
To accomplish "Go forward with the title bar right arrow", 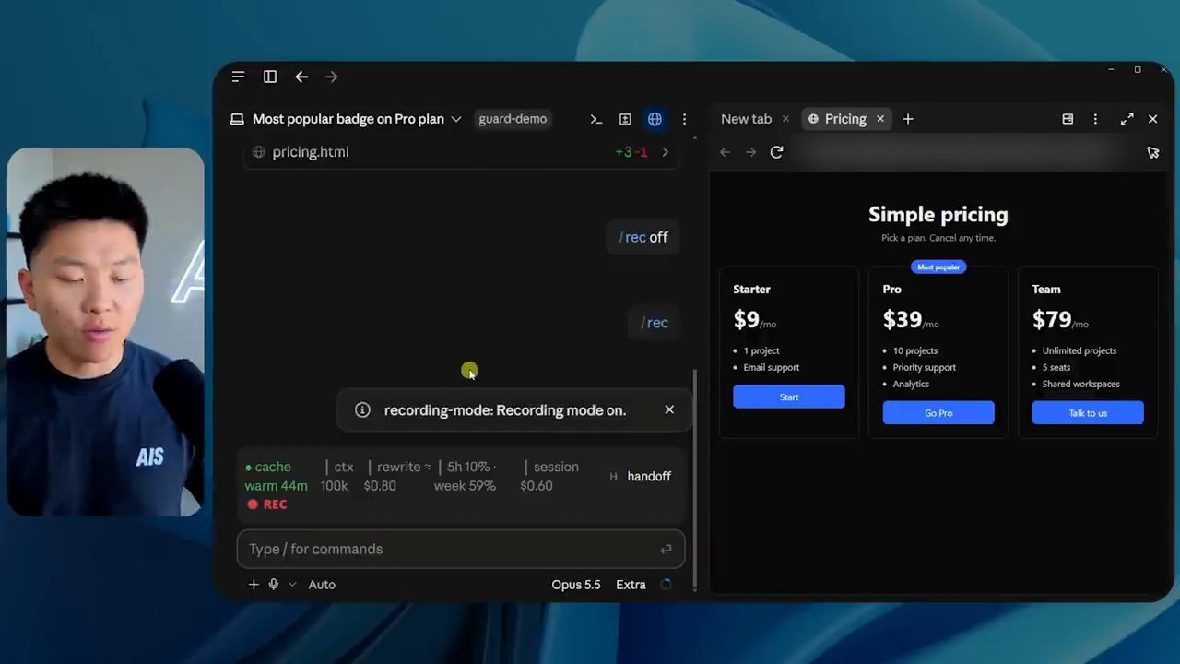I will (x=332, y=77).
